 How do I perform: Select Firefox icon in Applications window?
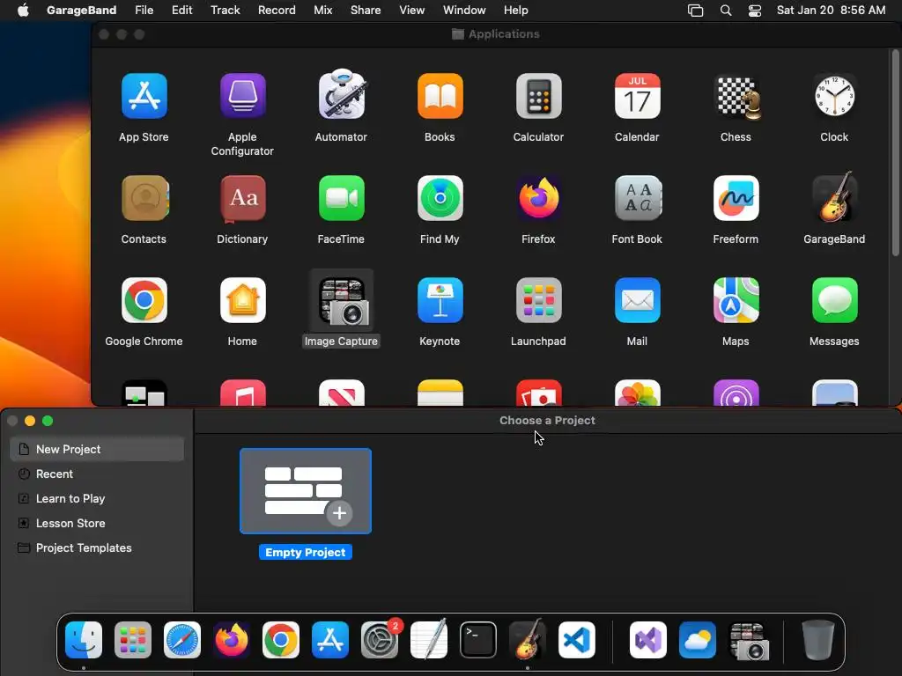point(539,198)
